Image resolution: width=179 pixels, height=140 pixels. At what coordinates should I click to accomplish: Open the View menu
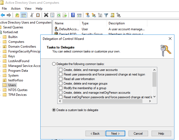coord(28,9)
